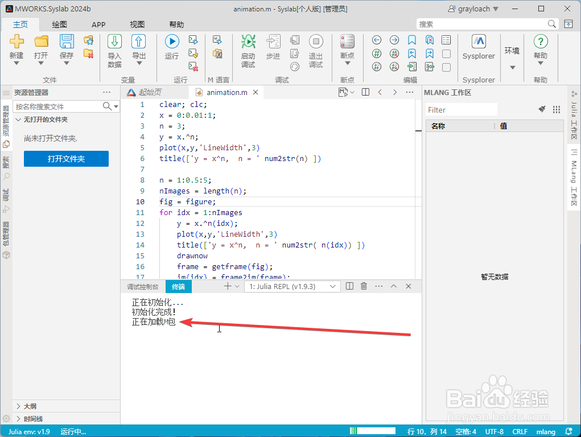The image size is (581, 437).
Task: Click the notification bell in status bar
Action: click(569, 431)
